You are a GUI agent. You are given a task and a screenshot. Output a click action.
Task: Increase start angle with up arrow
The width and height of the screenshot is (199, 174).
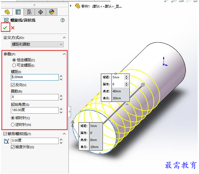(61, 109)
